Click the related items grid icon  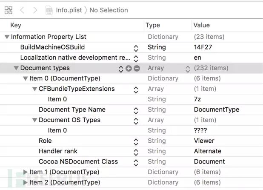pyautogui.click(x=8, y=10)
